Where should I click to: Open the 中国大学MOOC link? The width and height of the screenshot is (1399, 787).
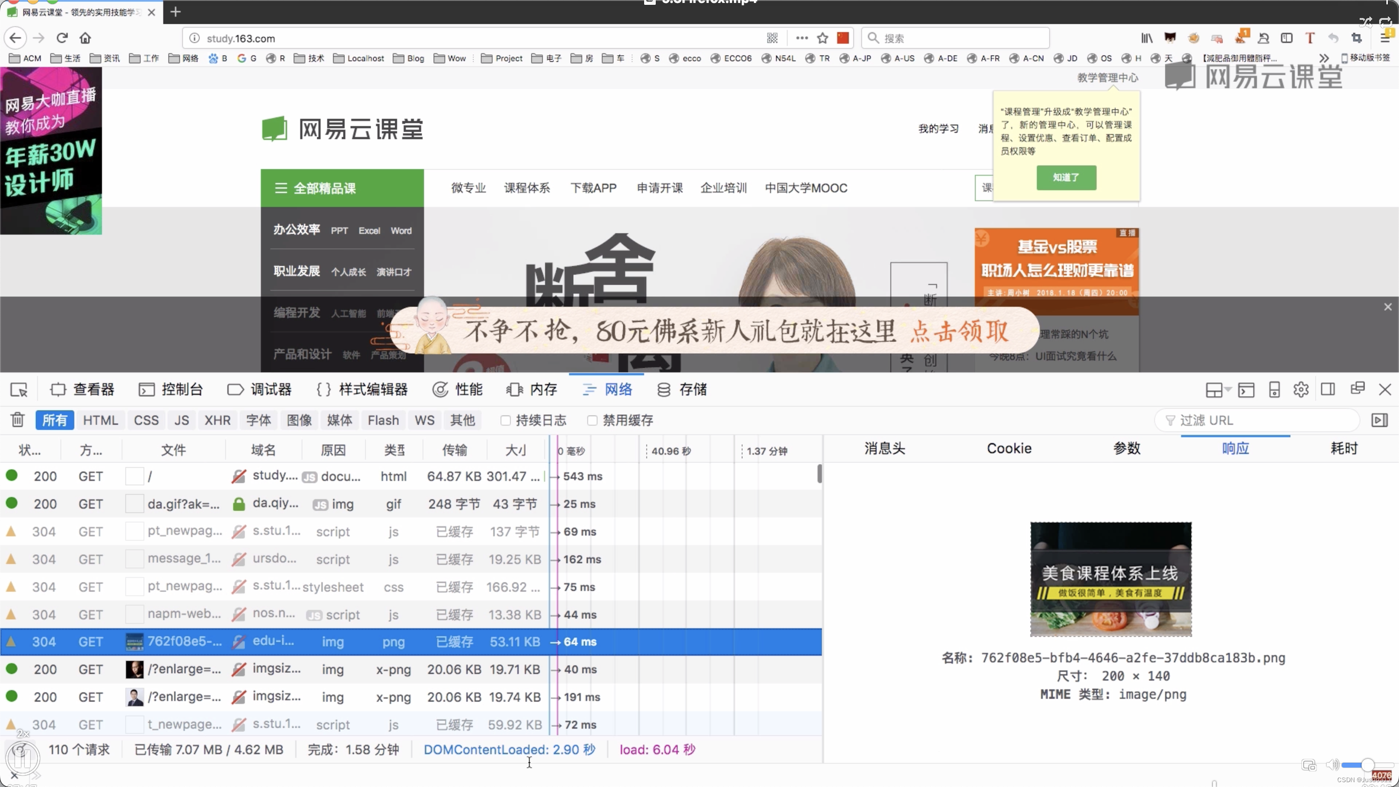click(x=806, y=188)
